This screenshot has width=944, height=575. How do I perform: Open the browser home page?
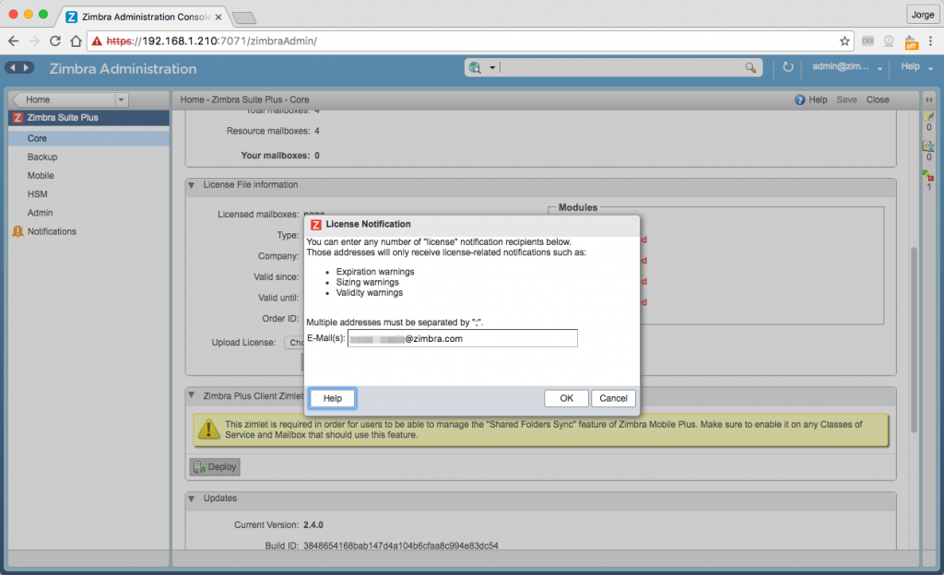point(76,41)
